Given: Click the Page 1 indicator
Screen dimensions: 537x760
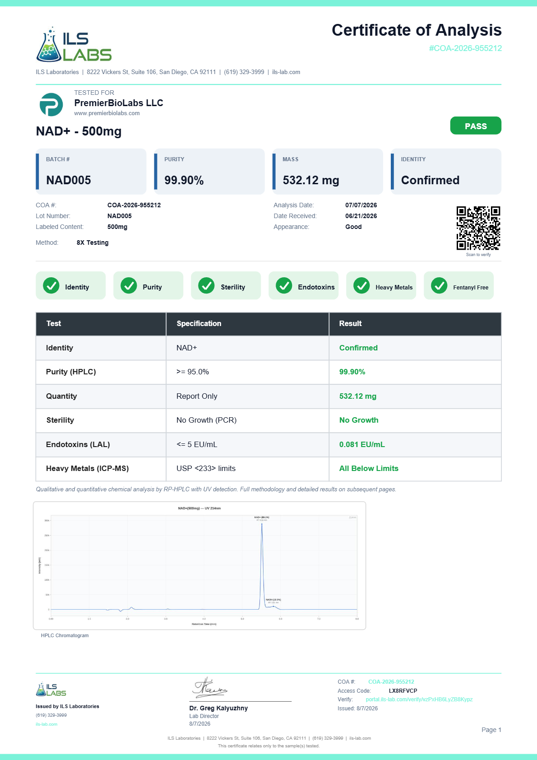Looking at the screenshot, I should [491, 730].
